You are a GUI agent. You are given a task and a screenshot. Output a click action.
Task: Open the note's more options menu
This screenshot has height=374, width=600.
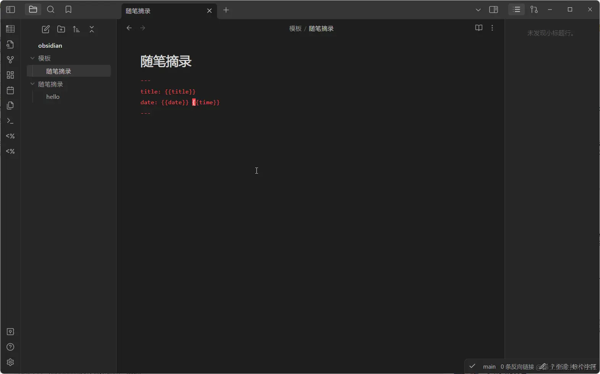pos(492,28)
